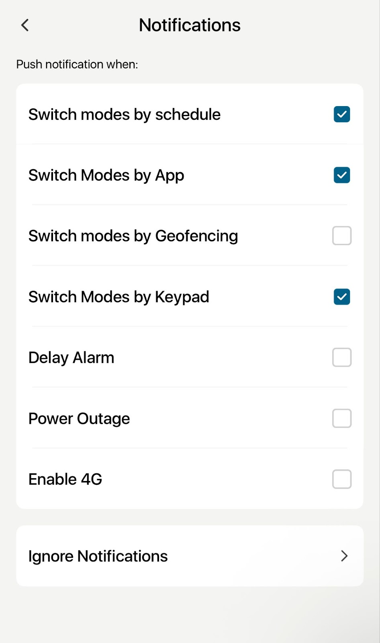Enable the Switch modes by Geofencing checkbox
380x643 pixels.
click(341, 236)
